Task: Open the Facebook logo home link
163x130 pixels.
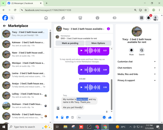Action: [x=5, y=18]
